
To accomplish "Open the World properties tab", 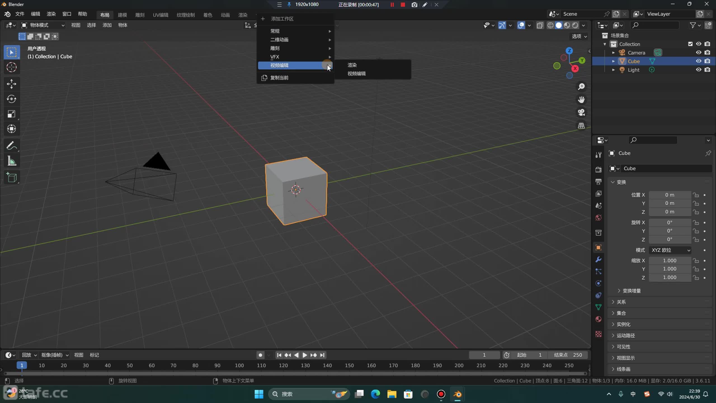I will [x=598, y=217].
